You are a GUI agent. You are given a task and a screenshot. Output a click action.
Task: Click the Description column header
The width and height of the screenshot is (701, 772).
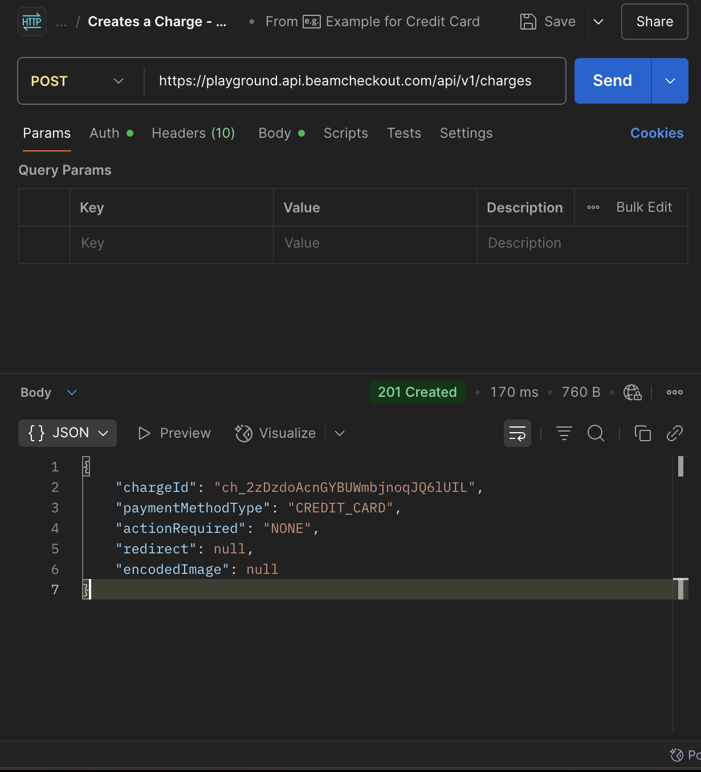(x=525, y=208)
